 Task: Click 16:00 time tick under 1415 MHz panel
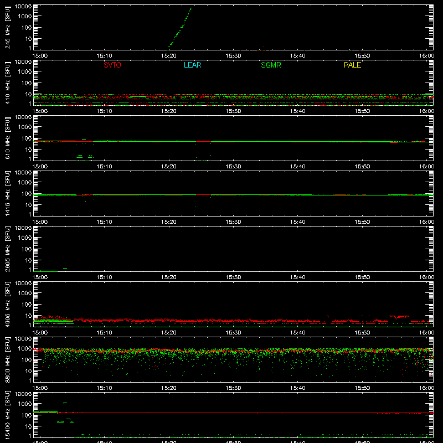click(426, 222)
